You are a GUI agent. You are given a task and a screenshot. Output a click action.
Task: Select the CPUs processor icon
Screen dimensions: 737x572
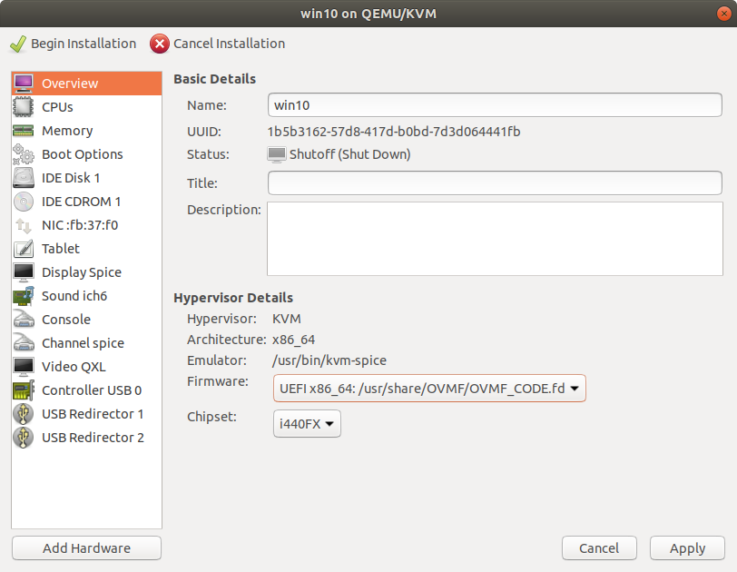pyautogui.click(x=25, y=106)
